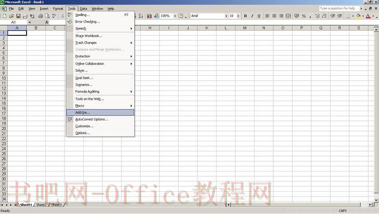The height and width of the screenshot is (214, 379).
Task: Apply Currency style format
Action: tap(297, 16)
